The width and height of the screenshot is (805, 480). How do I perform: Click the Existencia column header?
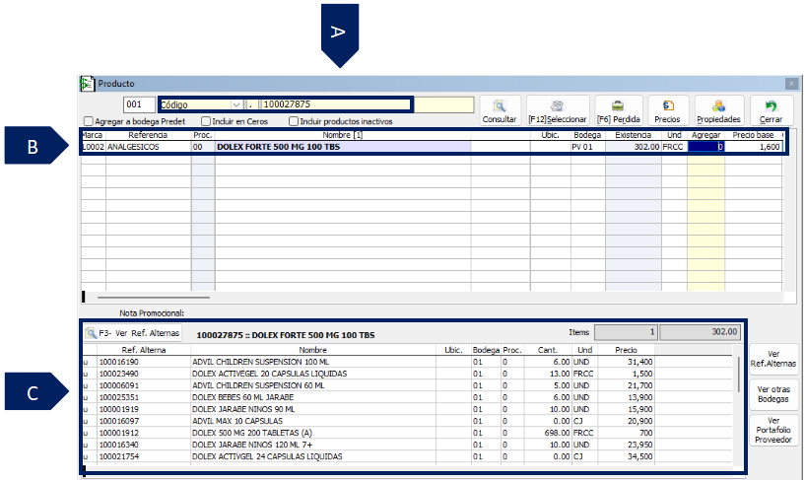(633, 135)
